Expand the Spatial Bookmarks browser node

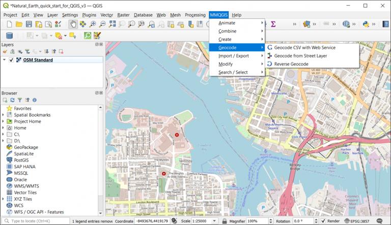pos(3,115)
